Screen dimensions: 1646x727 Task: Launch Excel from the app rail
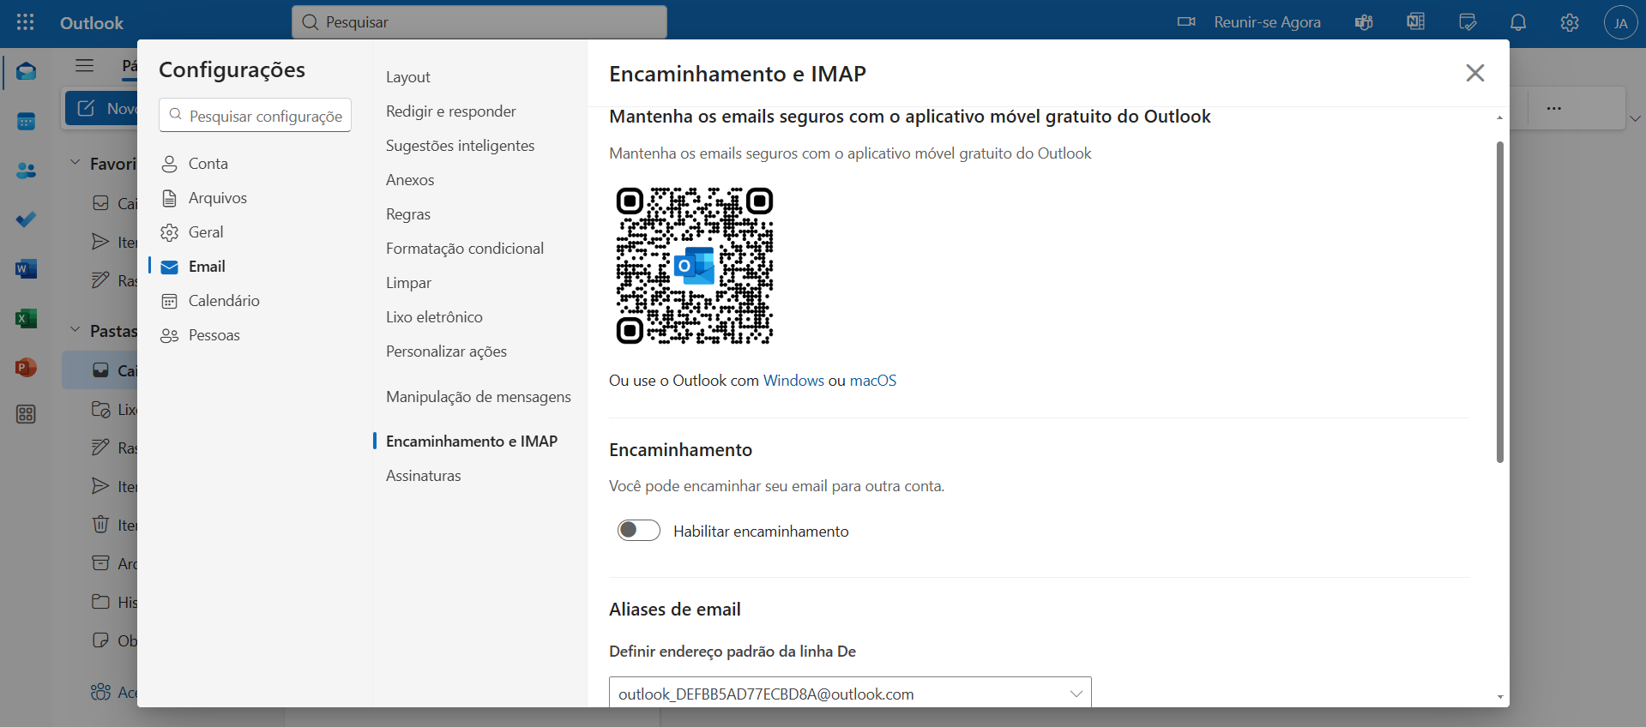[26, 319]
